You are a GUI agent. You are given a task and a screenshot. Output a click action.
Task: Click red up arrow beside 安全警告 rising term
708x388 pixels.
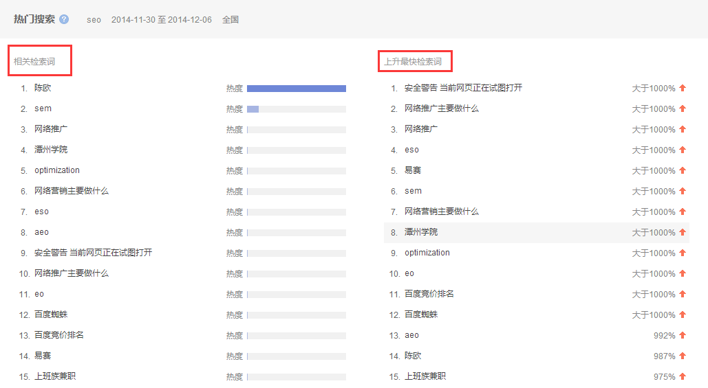click(x=683, y=88)
